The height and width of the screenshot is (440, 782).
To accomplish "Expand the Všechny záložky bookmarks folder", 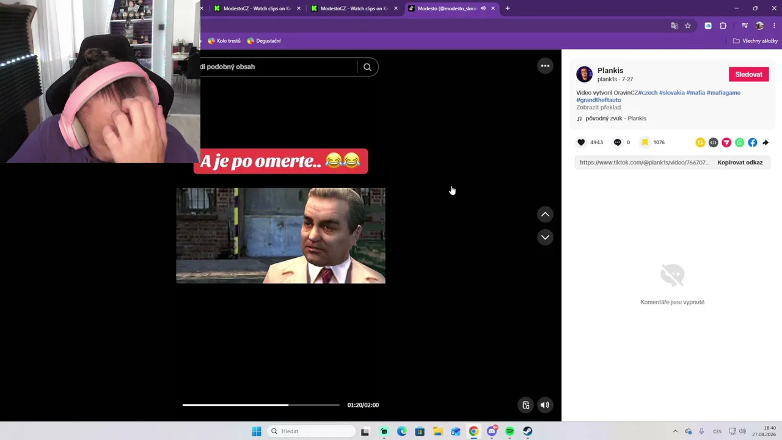I will [756, 41].
